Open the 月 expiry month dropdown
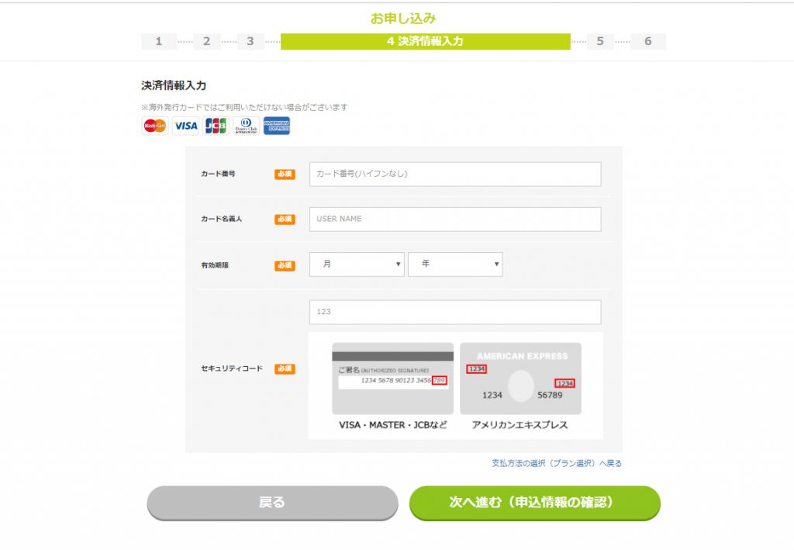This screenshot has width=794, height=550. point(357,265)
